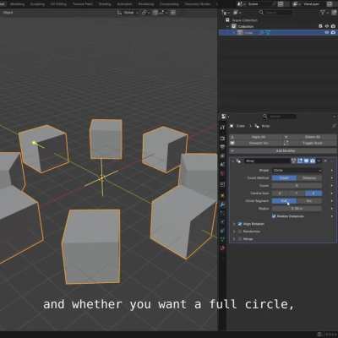The image size is (338, 338).
Task: Click the Delete All button
Action: point(313,137)
